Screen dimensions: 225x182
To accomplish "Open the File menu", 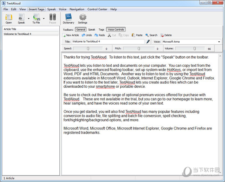I will (x=6, y=9).
